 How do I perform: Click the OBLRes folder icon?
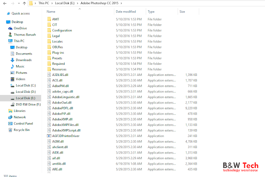pos(49,47)
